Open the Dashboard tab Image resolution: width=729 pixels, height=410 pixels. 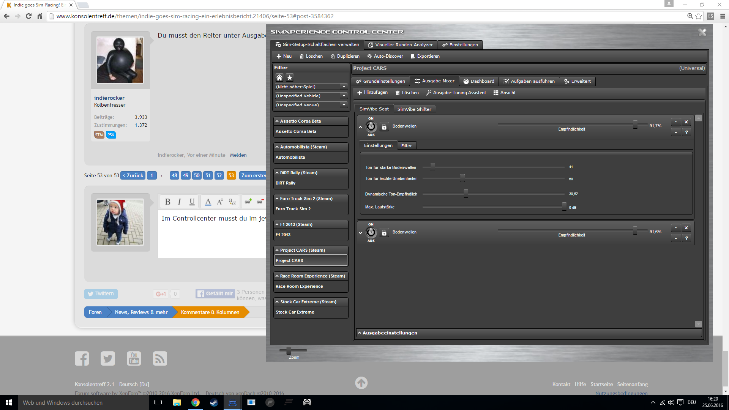(x=479, y=81)
